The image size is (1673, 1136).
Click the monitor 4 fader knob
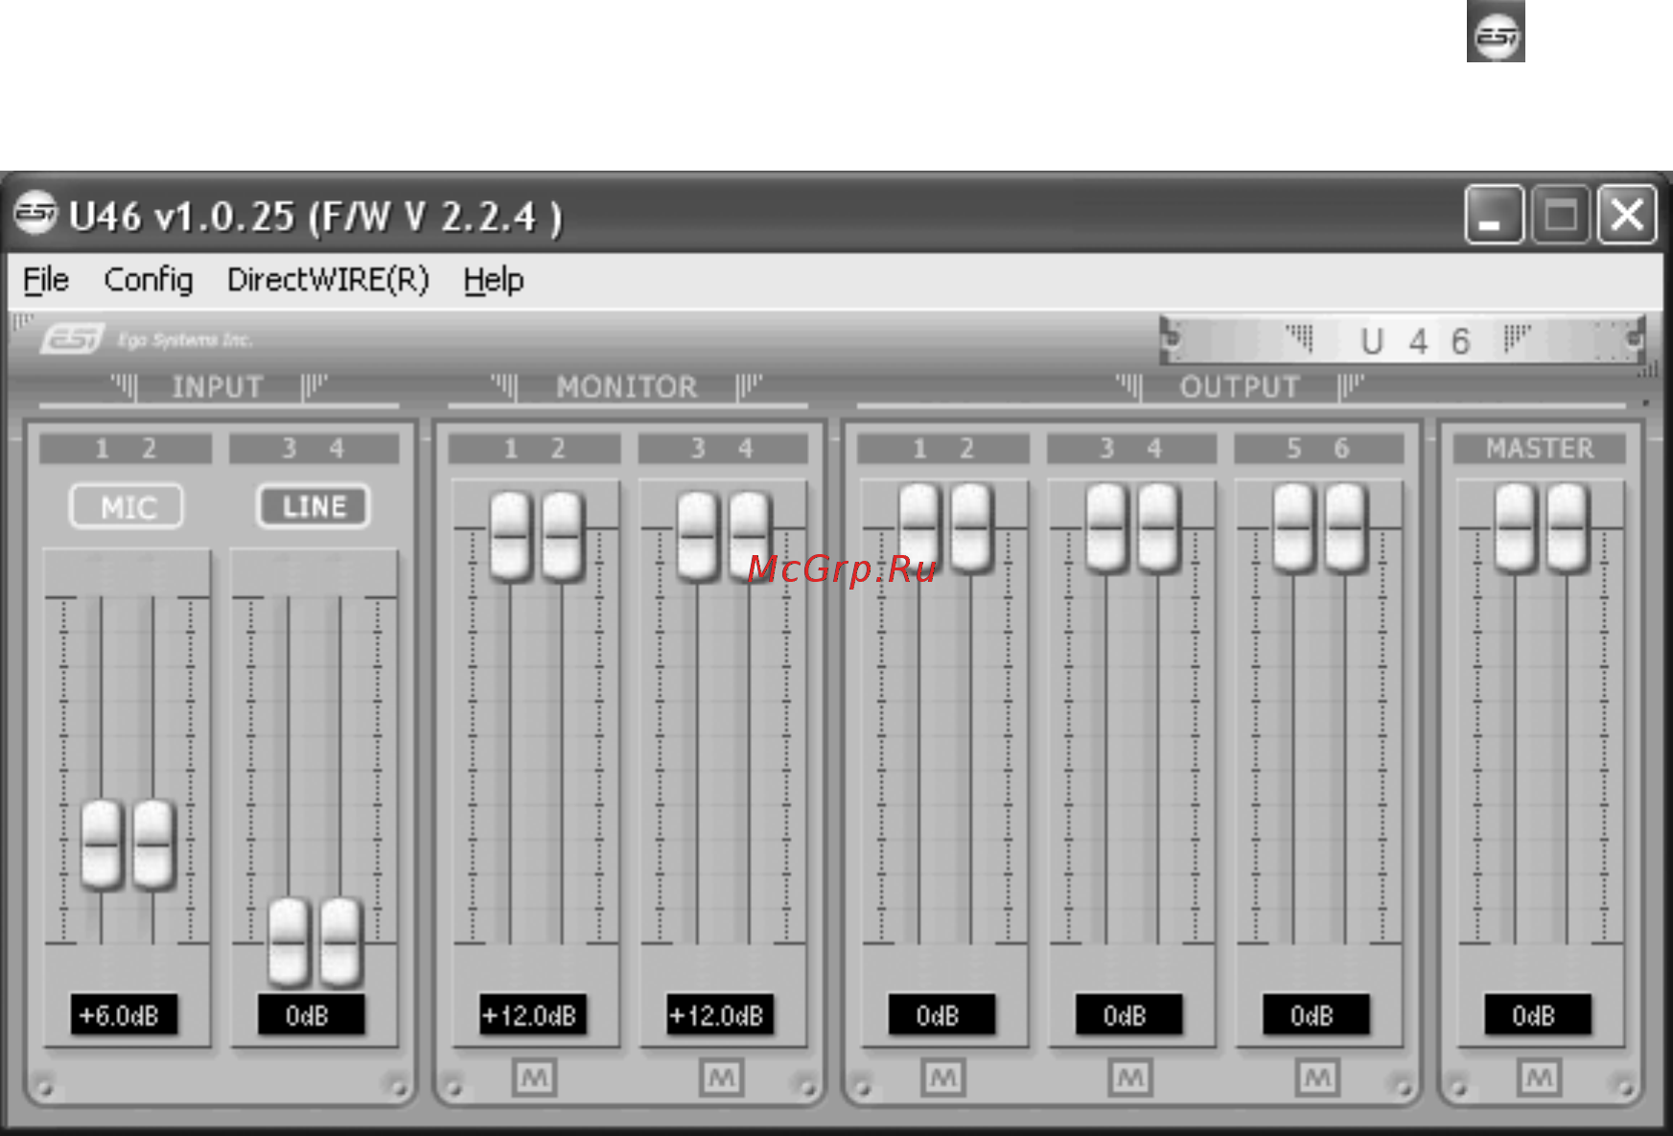[x=749, y=537]
